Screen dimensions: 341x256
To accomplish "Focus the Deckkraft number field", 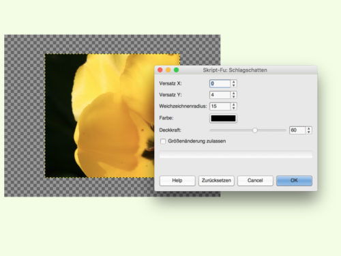I will (x=297, y=130).
